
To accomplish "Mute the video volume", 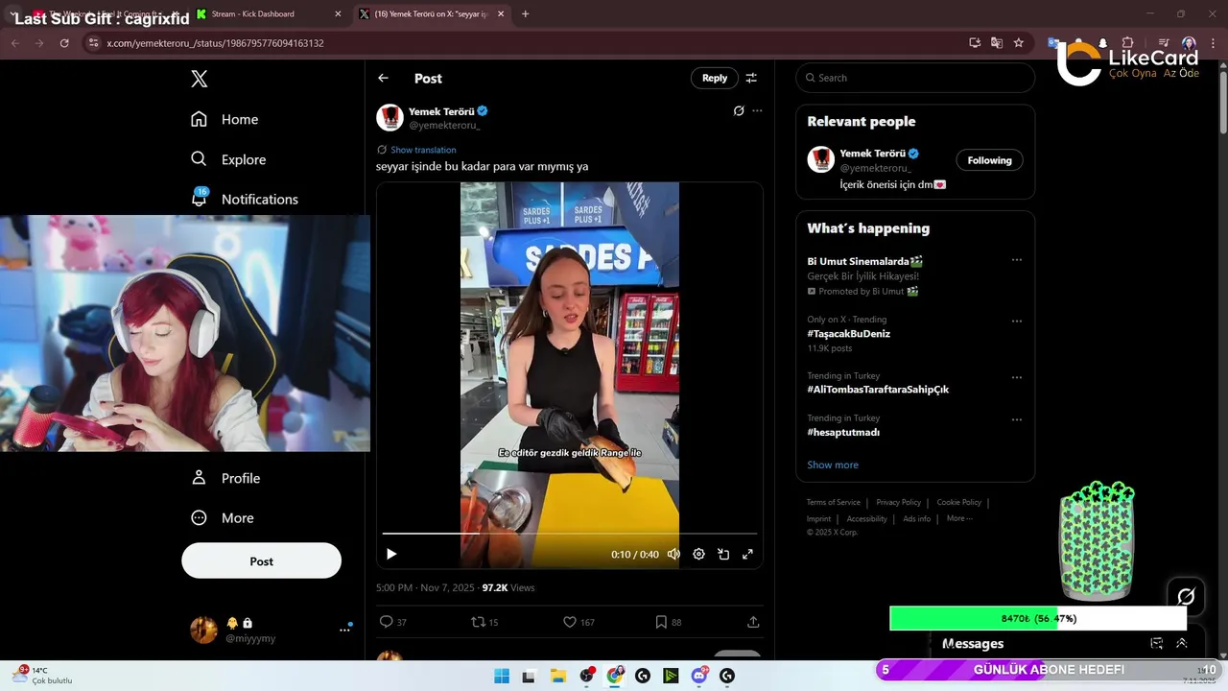I will (673, 554).
